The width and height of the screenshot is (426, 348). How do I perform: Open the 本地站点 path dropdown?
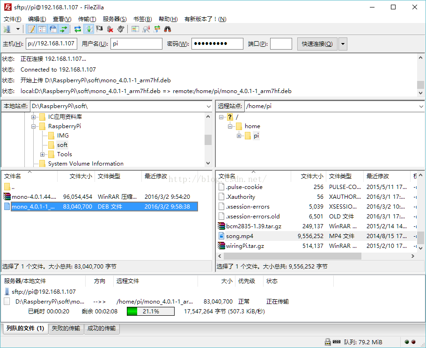click(209, 106)
